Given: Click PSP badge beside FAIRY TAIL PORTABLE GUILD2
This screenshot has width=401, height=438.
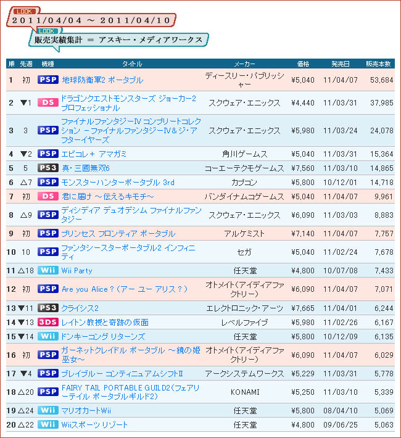Looking at the screenshot, I should 48,392.
